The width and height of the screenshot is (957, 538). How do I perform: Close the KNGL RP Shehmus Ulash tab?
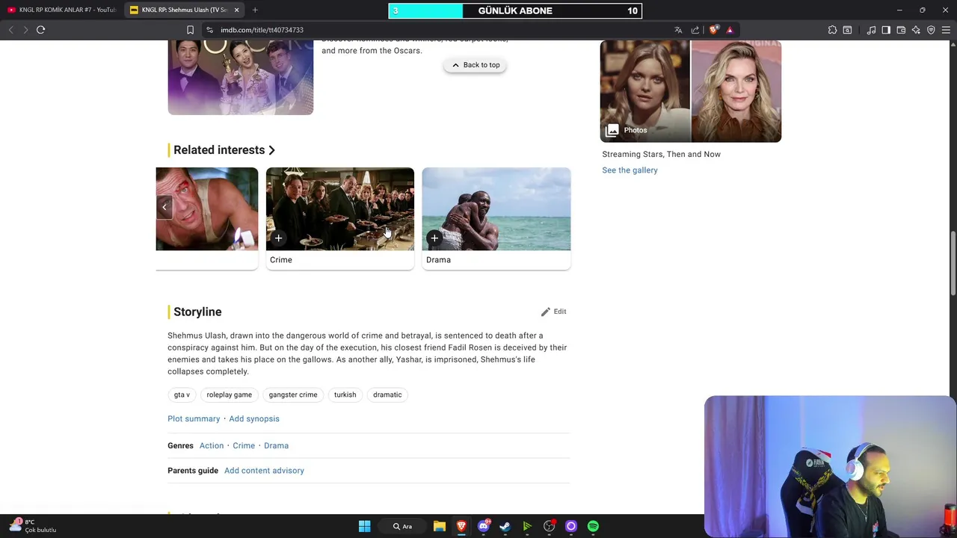click(x=237, y=10)
